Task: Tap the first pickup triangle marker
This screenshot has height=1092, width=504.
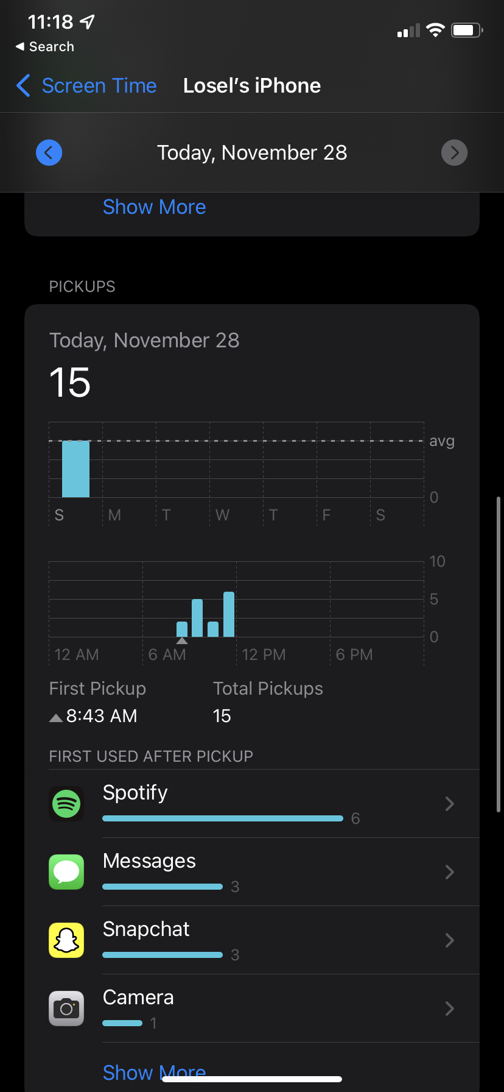Action: (181, 640)
